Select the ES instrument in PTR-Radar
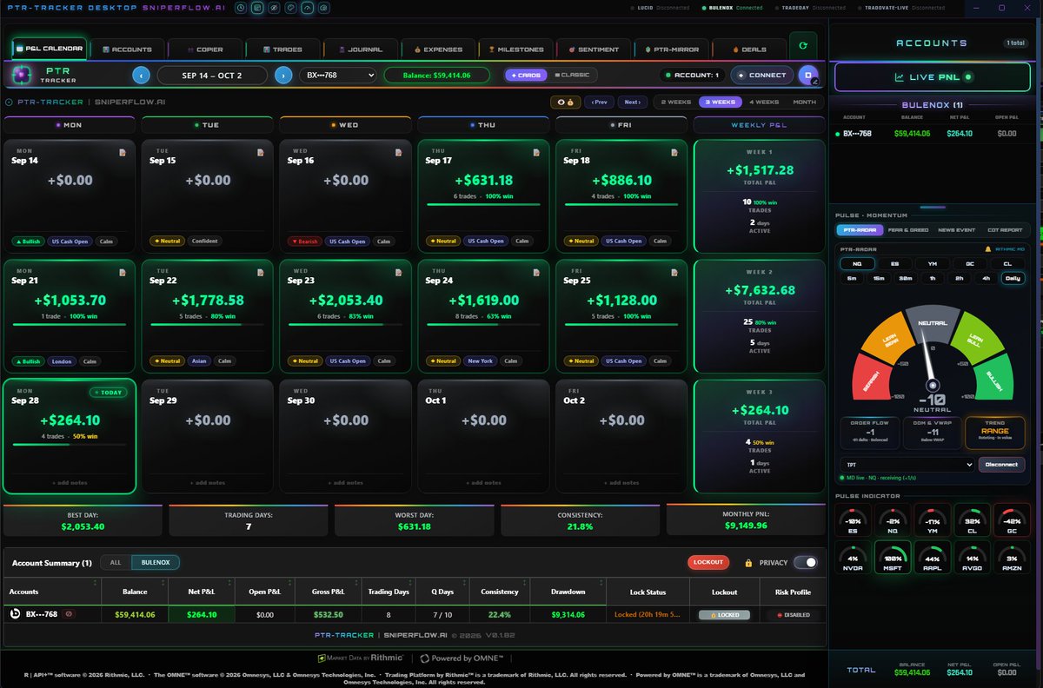1043x688 pixels. click(x=894, y=263)
